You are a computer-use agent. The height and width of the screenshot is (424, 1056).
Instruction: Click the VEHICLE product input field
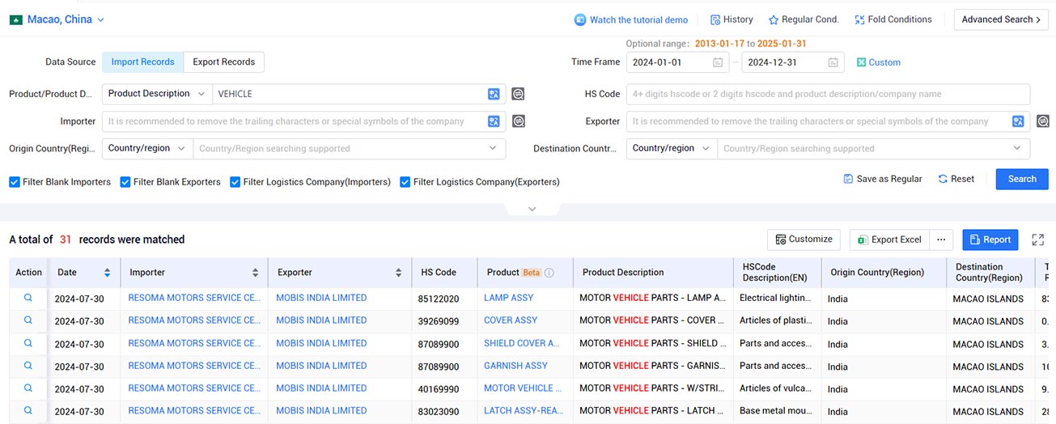point(348,94)
